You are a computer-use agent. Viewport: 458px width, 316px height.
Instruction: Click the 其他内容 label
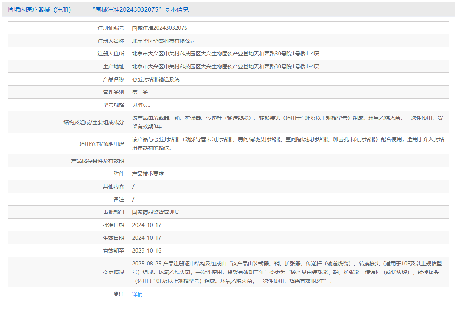[113, 187]
